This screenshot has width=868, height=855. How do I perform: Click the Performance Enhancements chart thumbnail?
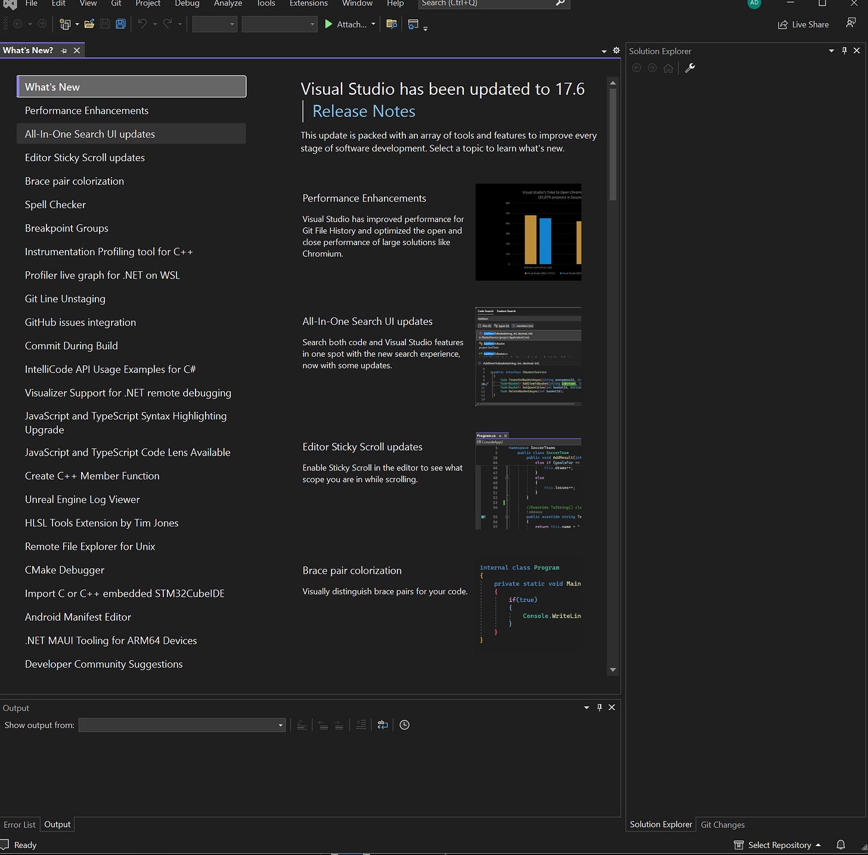528,232
